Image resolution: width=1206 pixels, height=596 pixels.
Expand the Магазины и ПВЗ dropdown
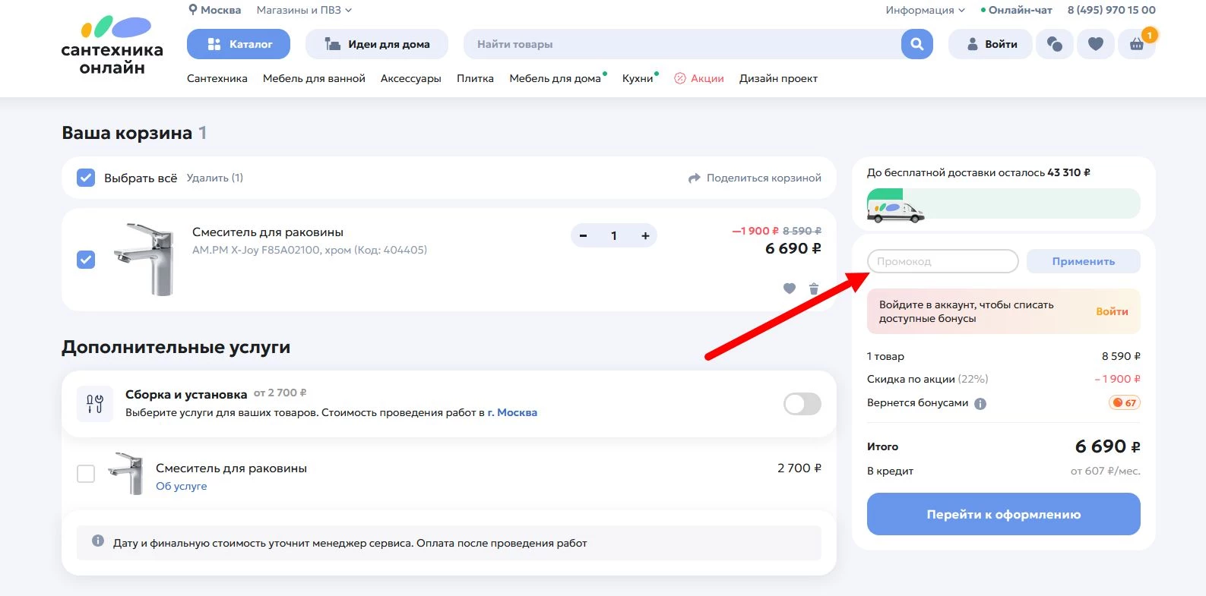tap(304, 10)
